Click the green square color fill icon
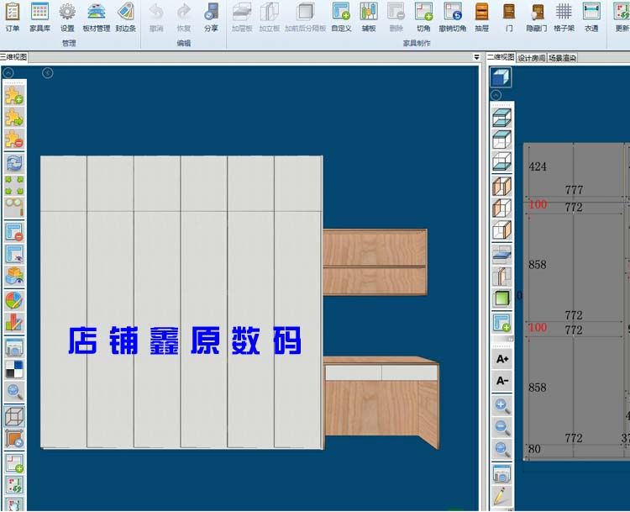The height and width of the screenshot is (512, 630). [501, 298]
